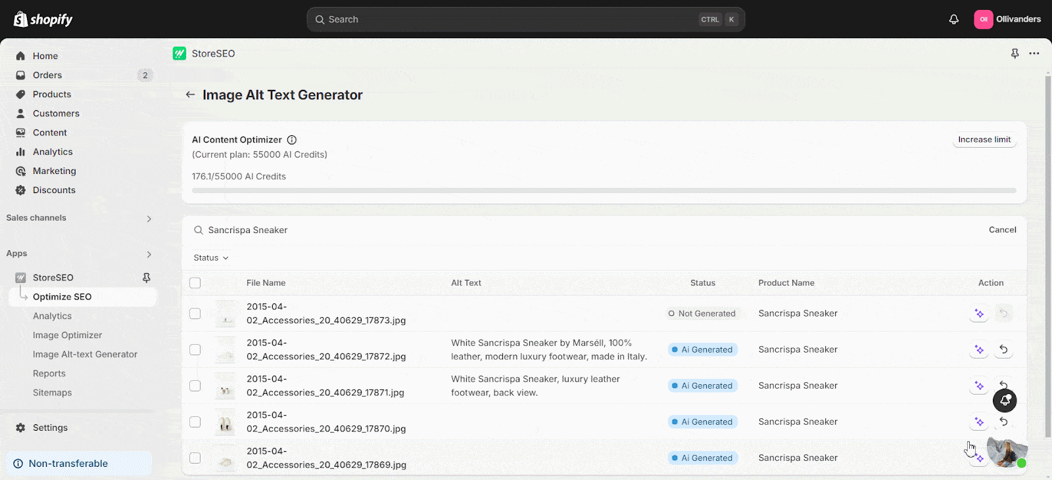Image resolution: width=1052 pixels, height=480 pixels.
Task: Click the Product Name column header
Action: (x=786, y=283)
